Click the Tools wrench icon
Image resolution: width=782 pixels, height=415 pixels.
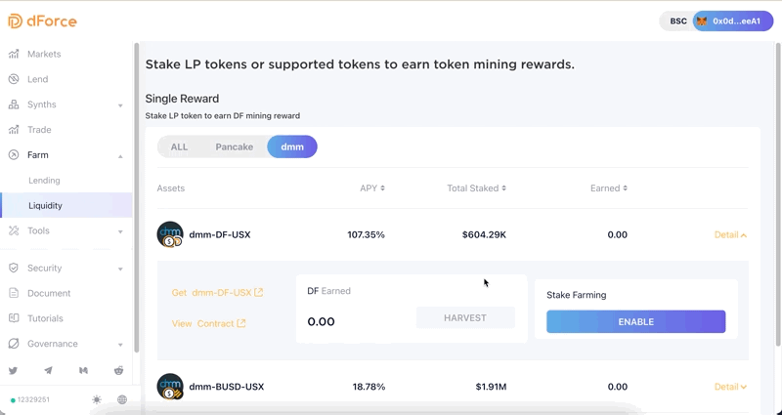(14, 230)
